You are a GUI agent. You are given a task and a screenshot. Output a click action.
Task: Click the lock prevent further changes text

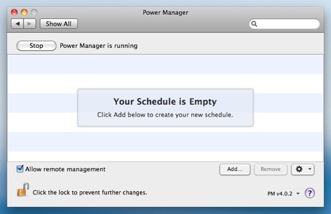[90, 192]
